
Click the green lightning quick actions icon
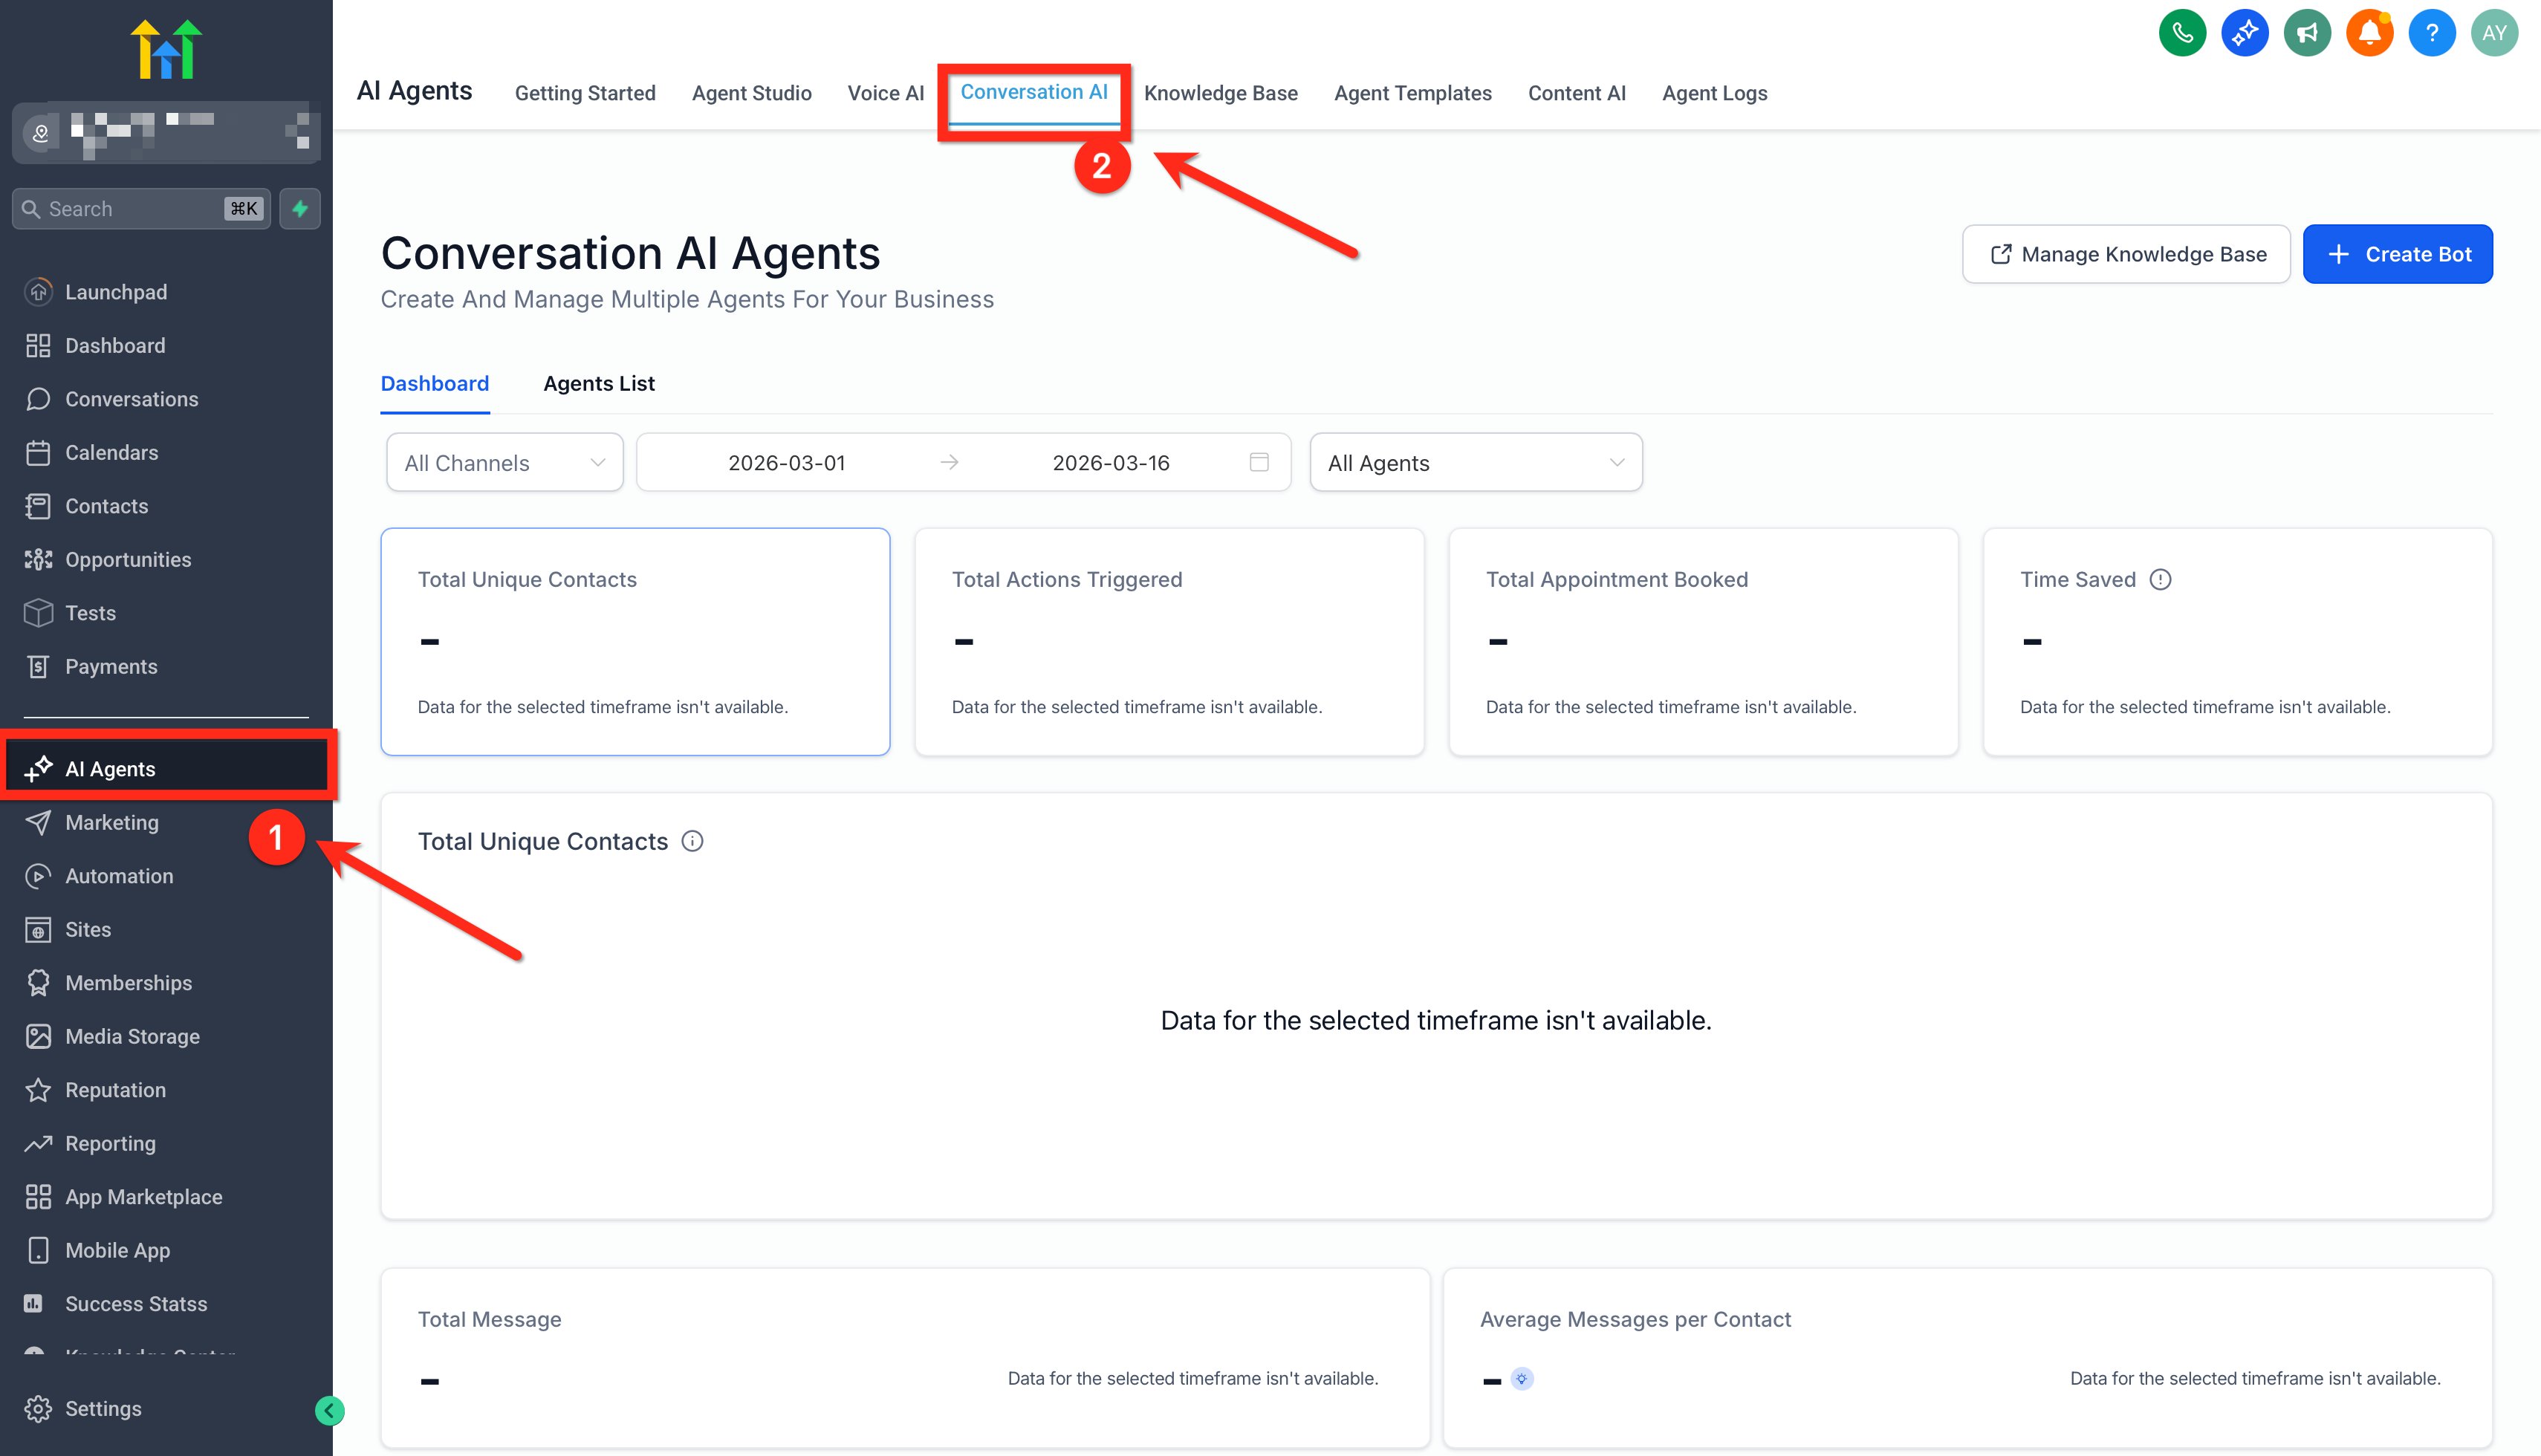(300, 208)
